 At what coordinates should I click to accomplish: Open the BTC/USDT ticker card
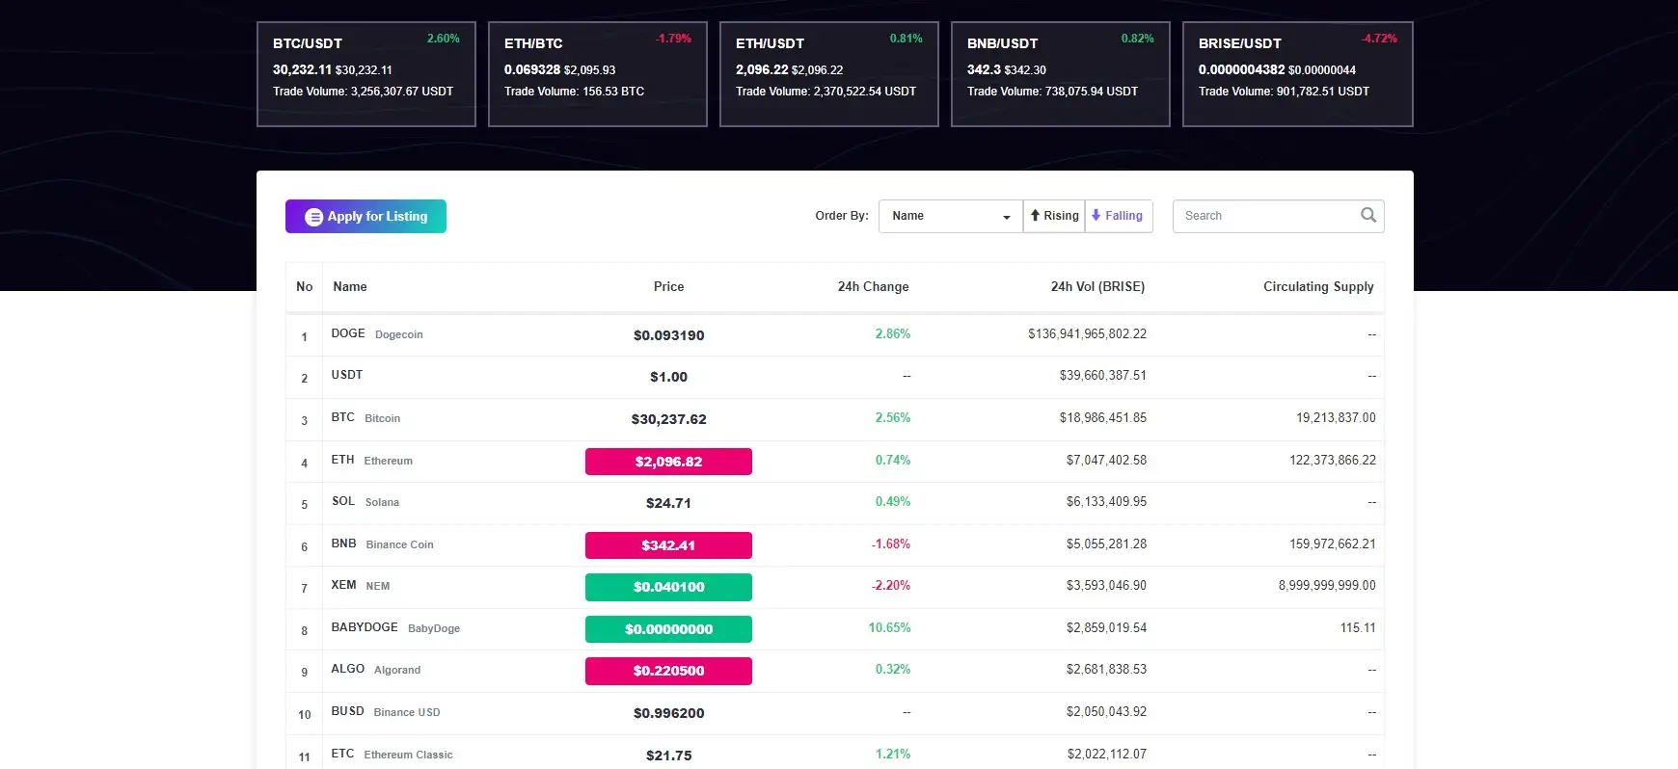click(366, 74)
